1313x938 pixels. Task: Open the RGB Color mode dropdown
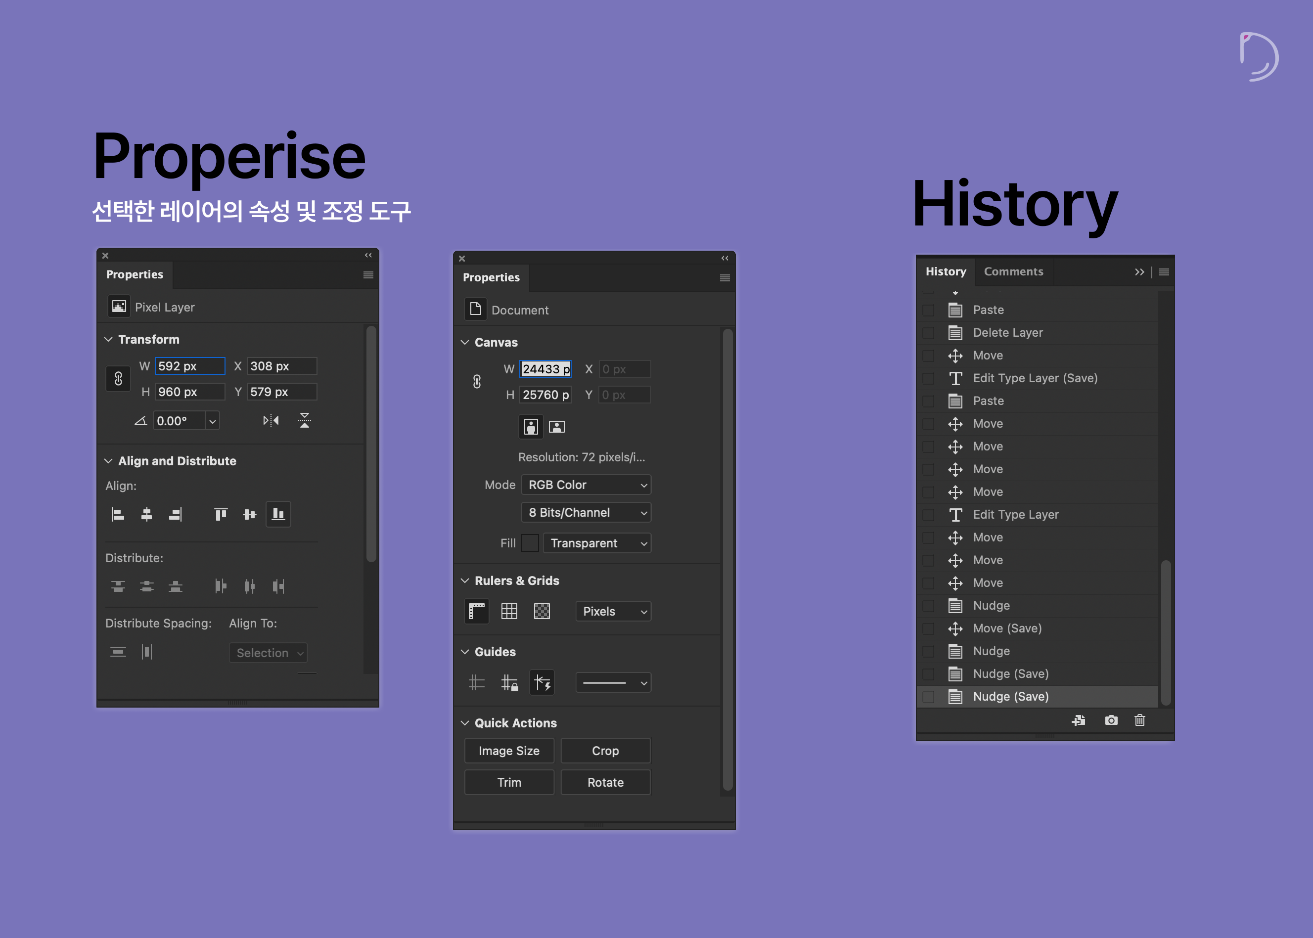586,485
